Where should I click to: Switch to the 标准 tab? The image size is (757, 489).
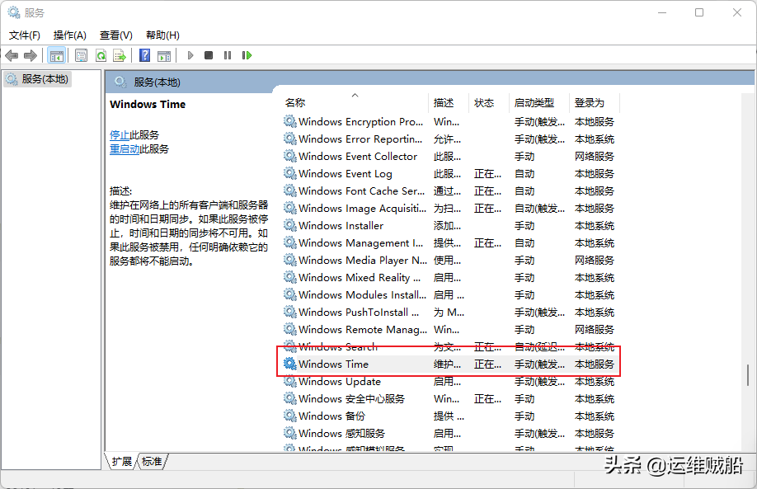point(152,462)
